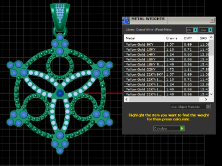The width and height of the screenshot is (222, 166).
Task: Select the Yellow Gold:9KY row
Action: tap(166, 44)
